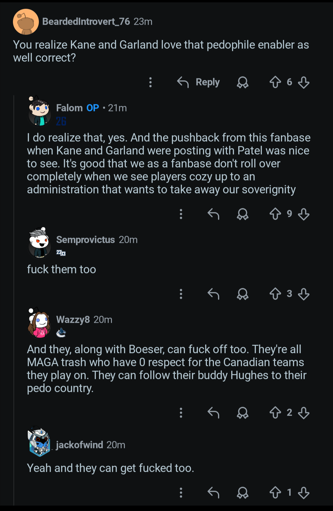Upvote Wazzy8's comment
Viewport: 333px width, 511px height.
(x=275, y=413)
